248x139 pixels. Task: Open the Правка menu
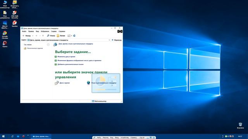(x=31, y=31)
